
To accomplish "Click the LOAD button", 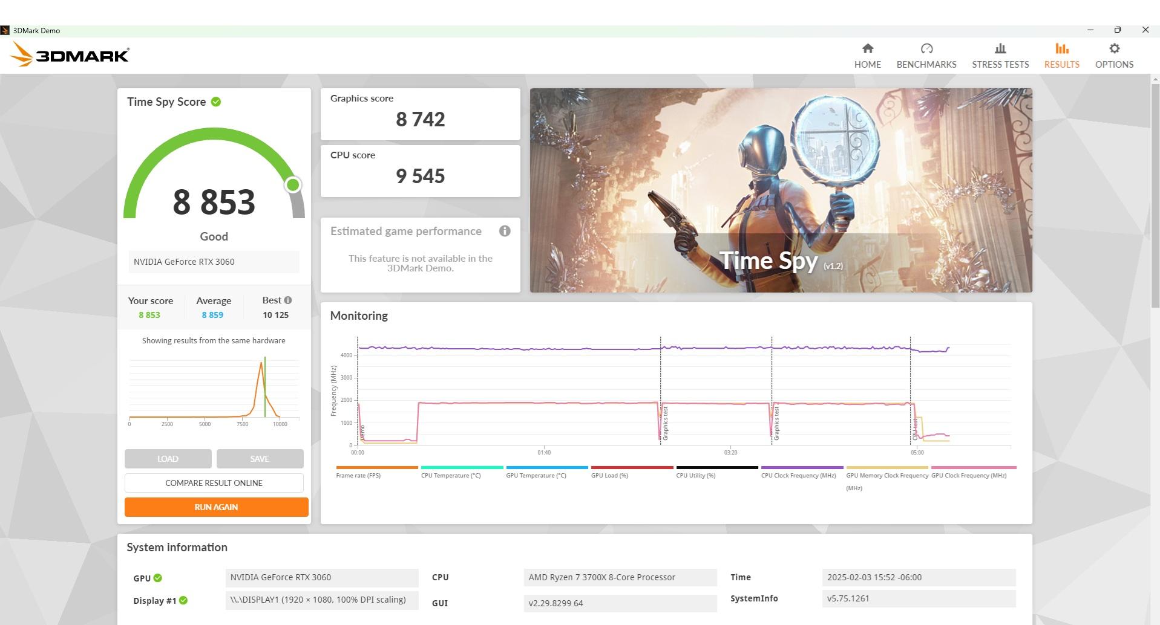I will pyautogui.click(x=168, y=459).
